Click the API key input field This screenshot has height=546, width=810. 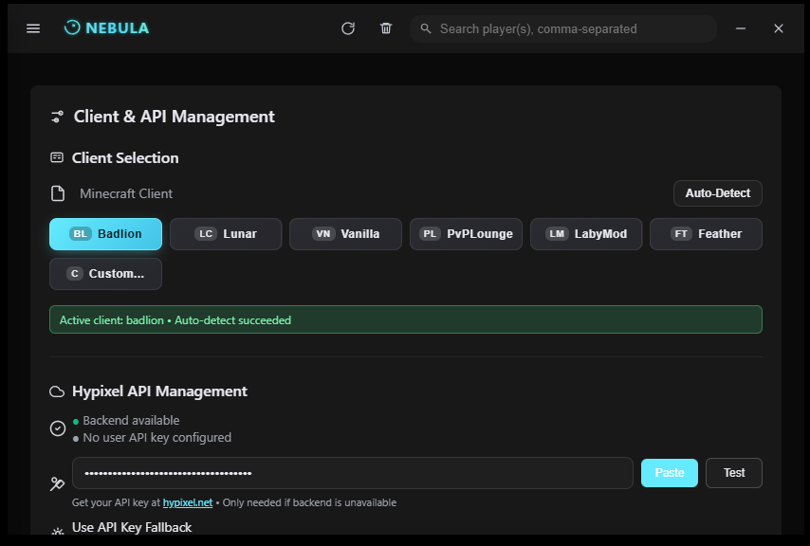coord(351,472)
